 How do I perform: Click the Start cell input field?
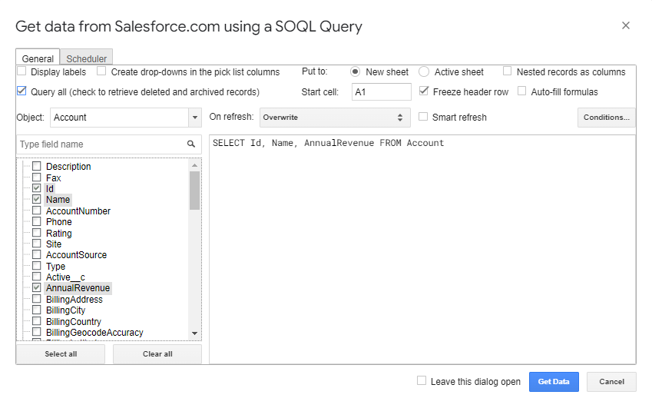coord(381,92)
